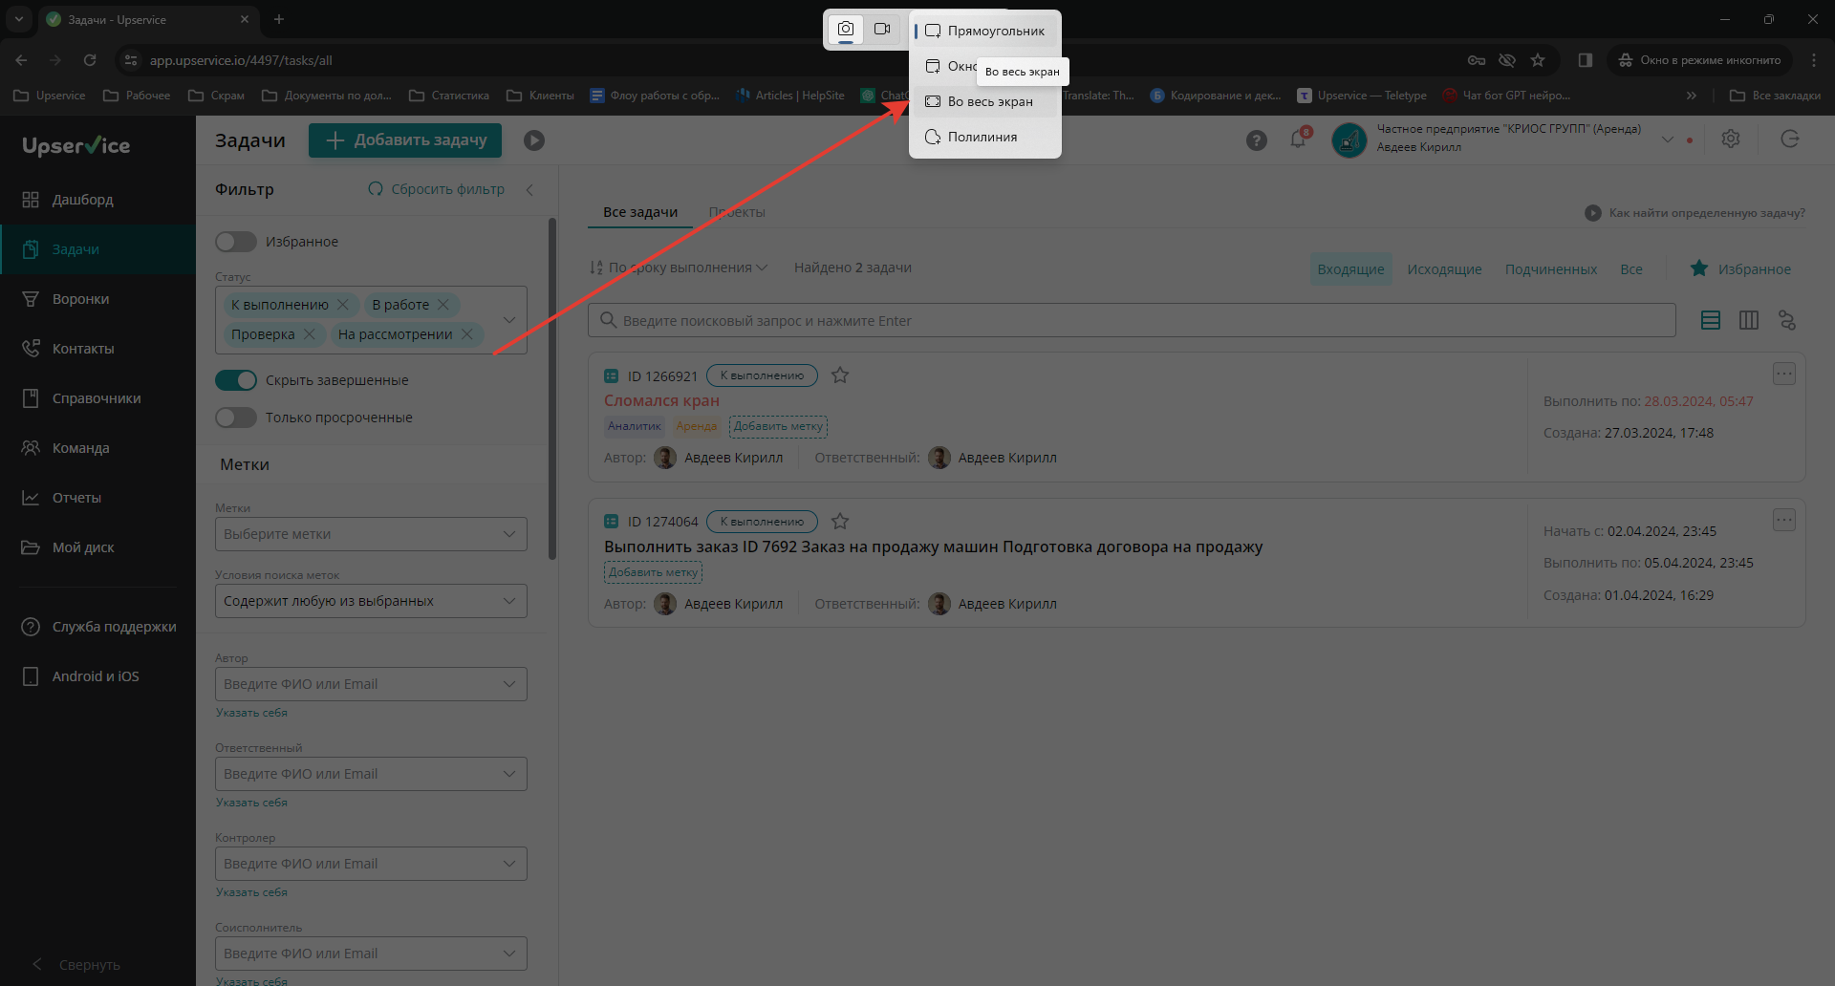
Task: Open a new browser tab
Action: [x=279, y=19]
